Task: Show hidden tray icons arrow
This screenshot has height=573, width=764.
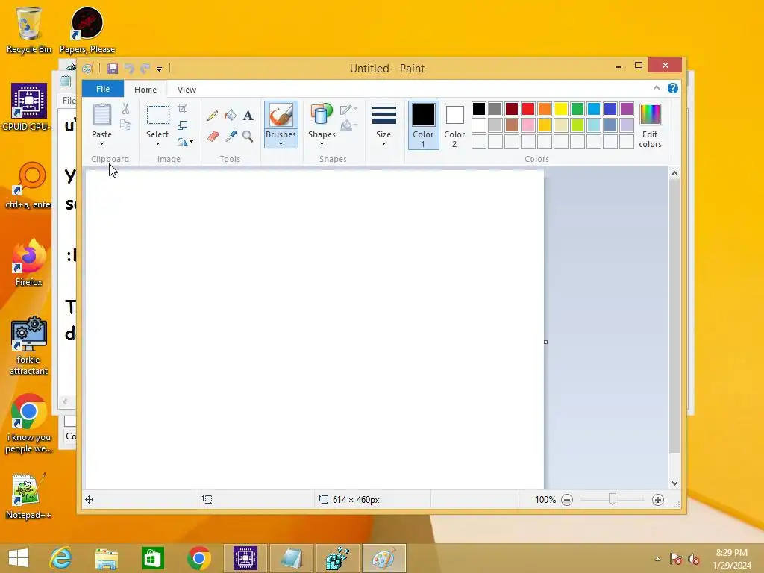Action: [x=658, y=559]
